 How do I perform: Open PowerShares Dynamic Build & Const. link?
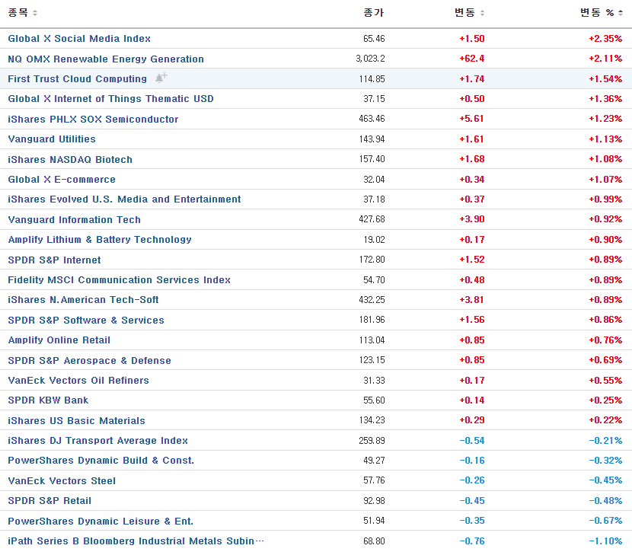(101, 461)
